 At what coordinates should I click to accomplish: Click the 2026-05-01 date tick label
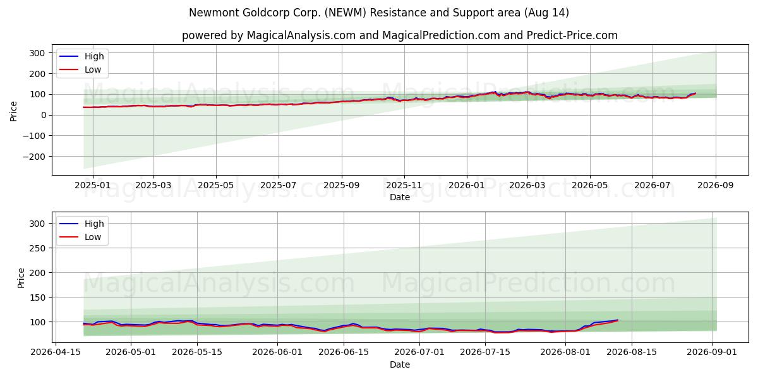point(131,352)
